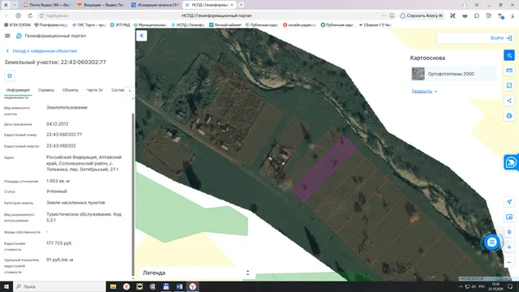Open browser downloads icon
519x292 pixels.
(513, 15)
